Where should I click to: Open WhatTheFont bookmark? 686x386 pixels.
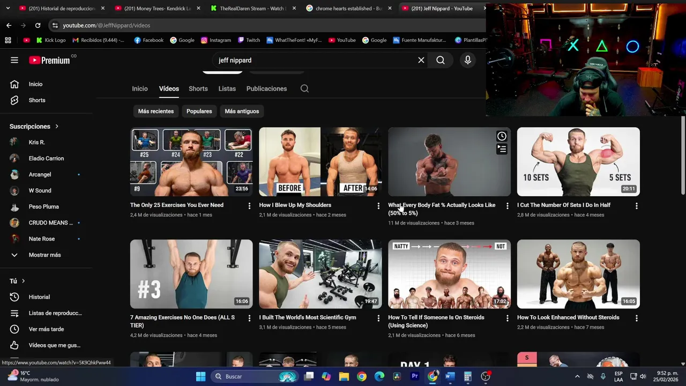coord(294,40)
